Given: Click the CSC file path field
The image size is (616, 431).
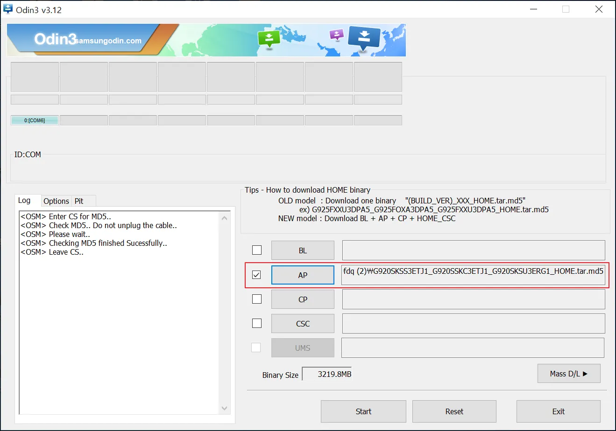Looking at the screenshot, I should point(474,323).
